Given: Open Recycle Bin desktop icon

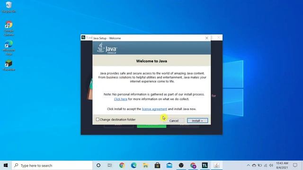Looking at the screenshot, I should 9,7.
